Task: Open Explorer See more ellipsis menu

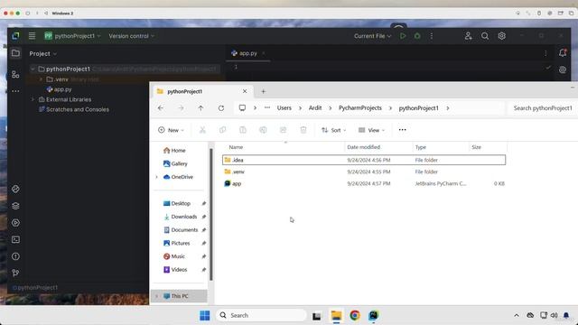Action: pos(402,130)
